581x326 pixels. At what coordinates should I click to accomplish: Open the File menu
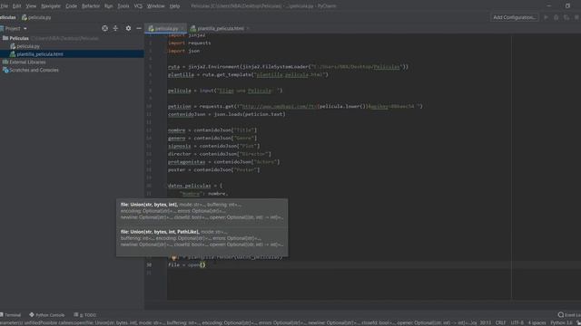4,6
